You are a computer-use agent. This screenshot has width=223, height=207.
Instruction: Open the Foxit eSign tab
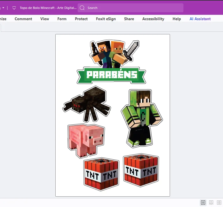(106, 19)
